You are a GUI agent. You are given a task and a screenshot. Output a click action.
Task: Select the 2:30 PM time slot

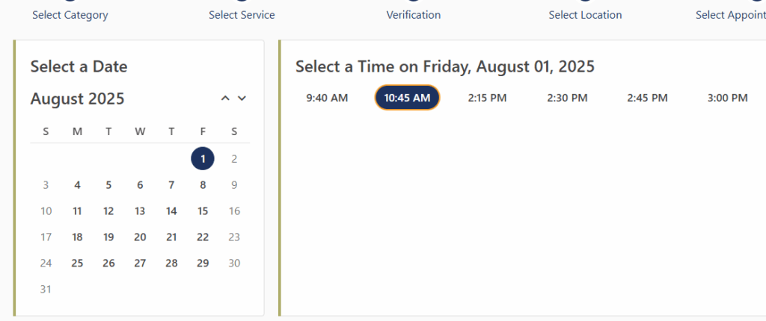(567, 98)
